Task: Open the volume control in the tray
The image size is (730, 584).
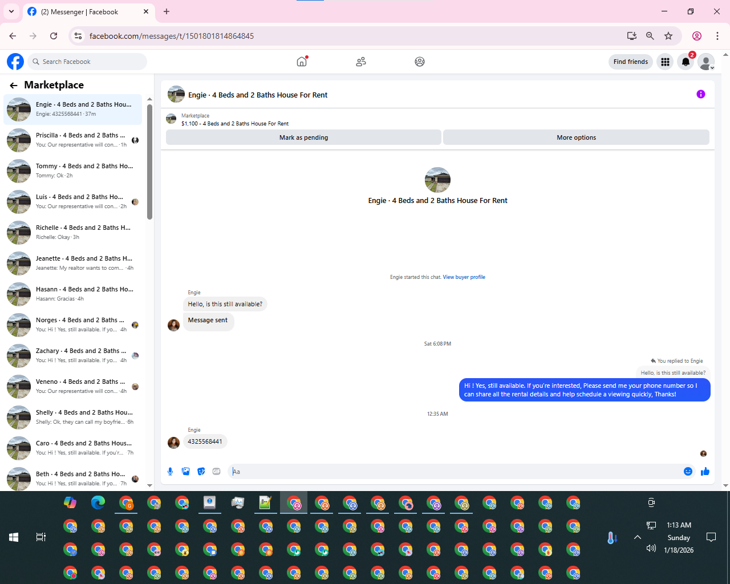Action: pos(651,548)
